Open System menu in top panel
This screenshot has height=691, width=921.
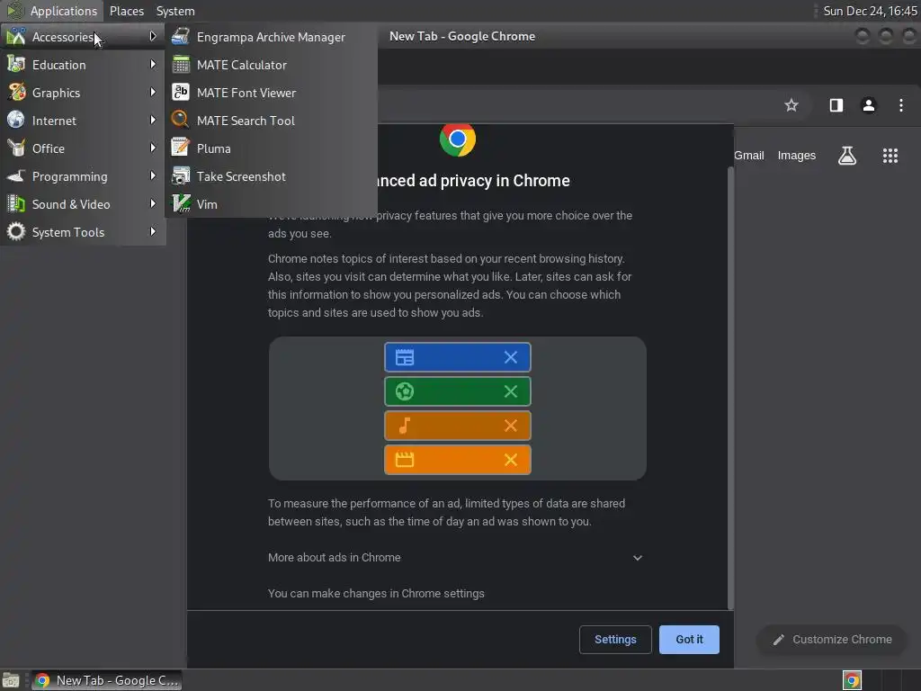pyautogui.click(x=175, y=11)
